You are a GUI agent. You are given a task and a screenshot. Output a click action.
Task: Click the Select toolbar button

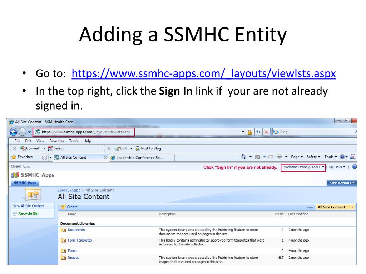(56, 148)
